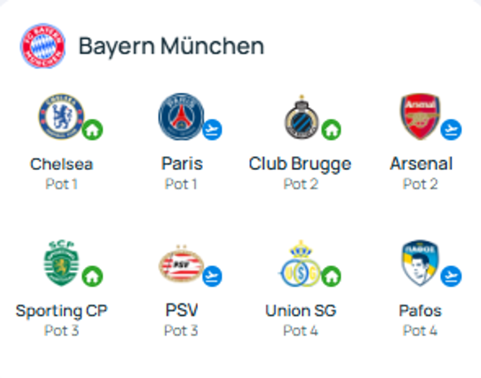
Task: Open the Sporting CP crest
Action: [61, 264]
